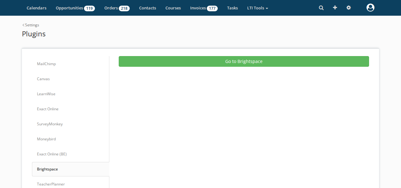Open the search magnifier icon
Screen dimensions: 401x188
coord(321,8)
